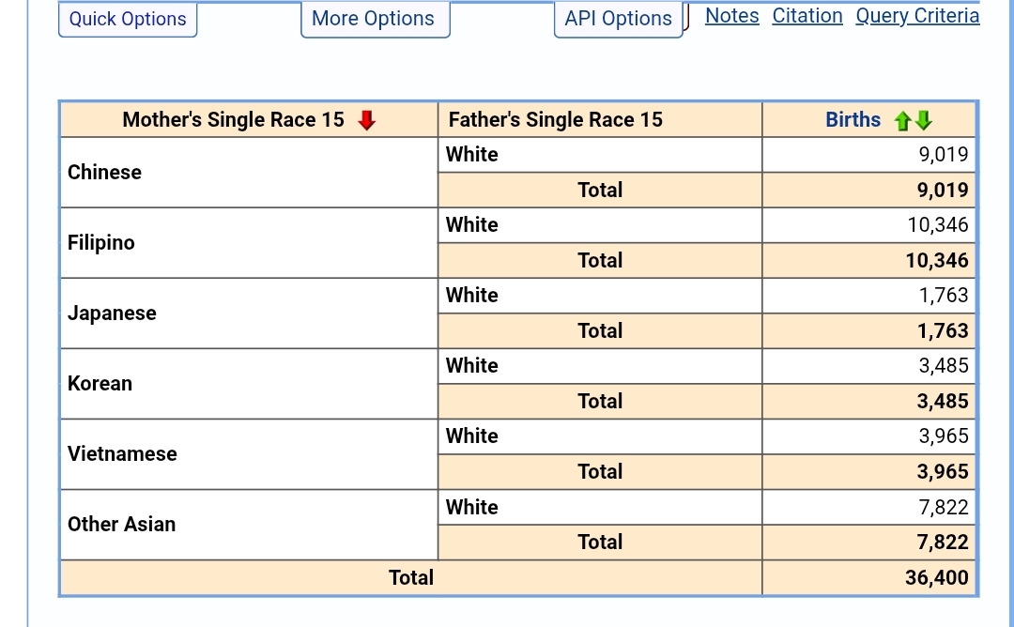1014x627 pixels.
Task: Click the Mother's Single Race 15 header
Action: [x=233, y=120]
